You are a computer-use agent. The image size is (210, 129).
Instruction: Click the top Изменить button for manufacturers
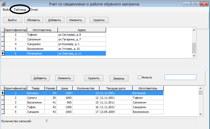point(76,20)
